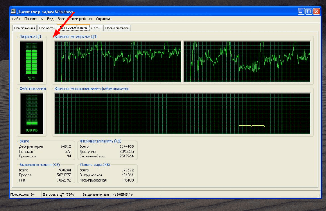
Task: Click the second CPU usage history graph
Action: point(247,61)
